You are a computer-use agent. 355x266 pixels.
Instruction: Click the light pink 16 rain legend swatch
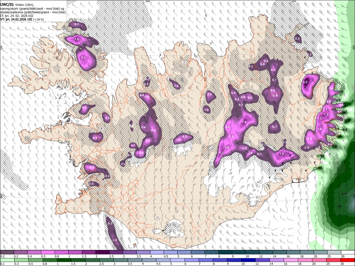click(291, 260)
